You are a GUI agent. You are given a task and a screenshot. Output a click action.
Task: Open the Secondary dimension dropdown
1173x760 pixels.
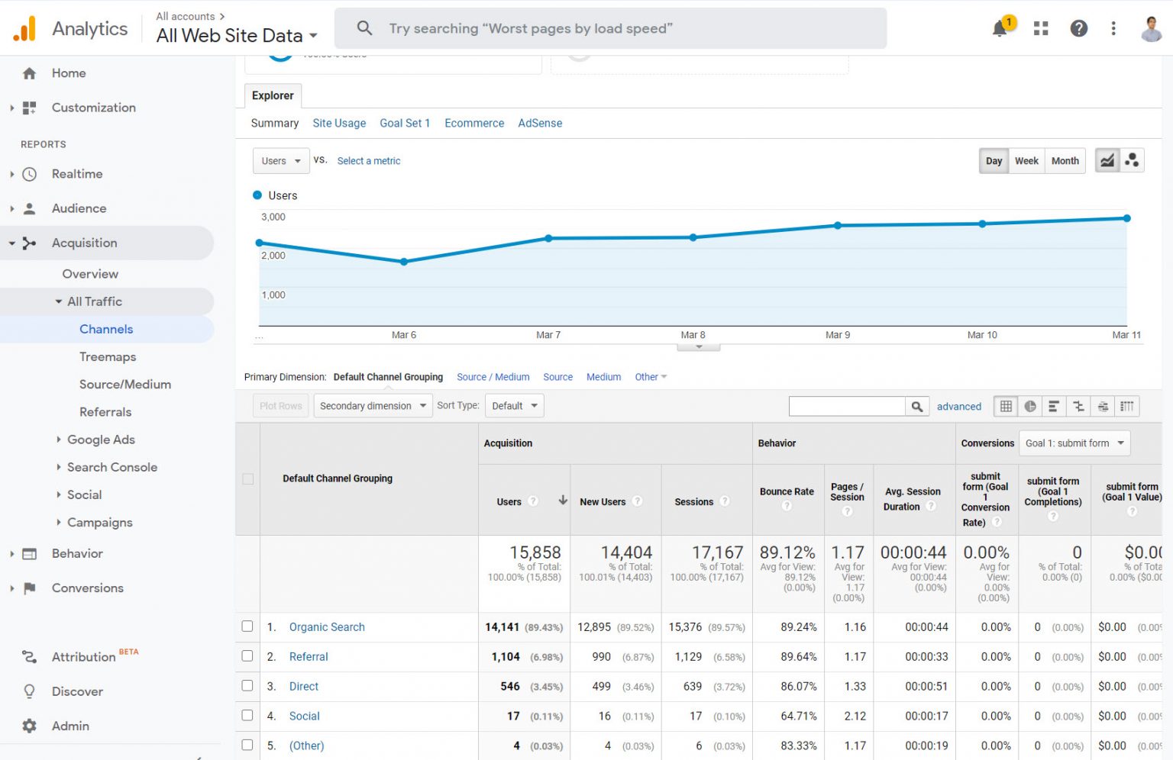click(372, 405)
